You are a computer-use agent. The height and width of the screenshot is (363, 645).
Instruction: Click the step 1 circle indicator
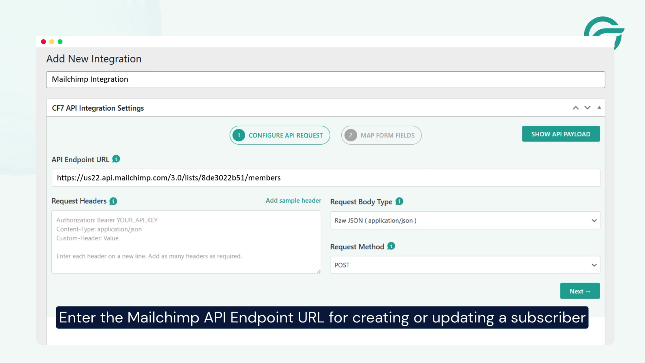238,135
